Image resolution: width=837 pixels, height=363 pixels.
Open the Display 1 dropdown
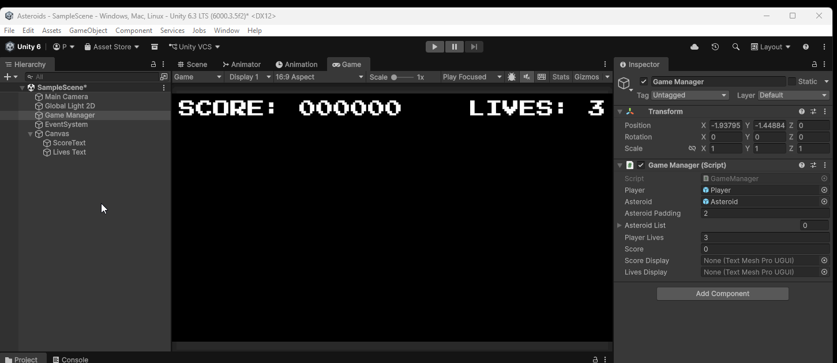pos(250,77)
